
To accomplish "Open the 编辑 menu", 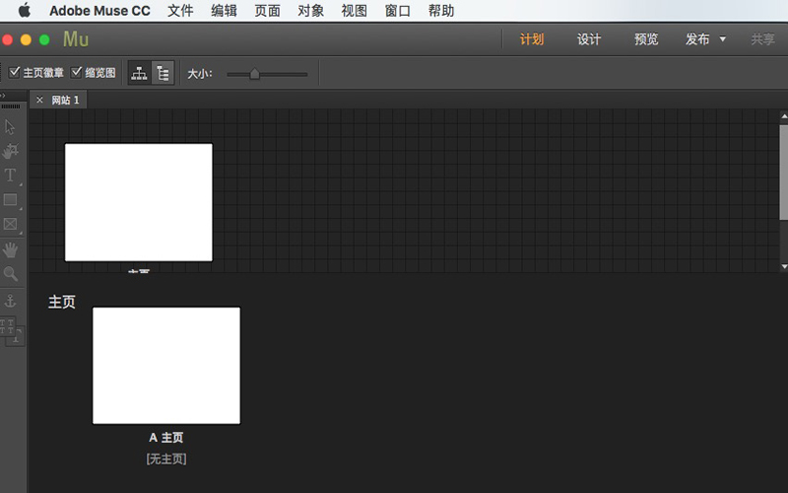I will click(x=224, y=11).
